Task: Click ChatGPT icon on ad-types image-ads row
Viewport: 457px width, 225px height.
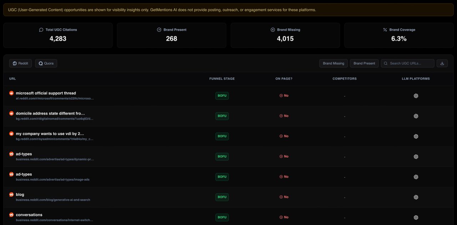Action: tap(416, 177)
